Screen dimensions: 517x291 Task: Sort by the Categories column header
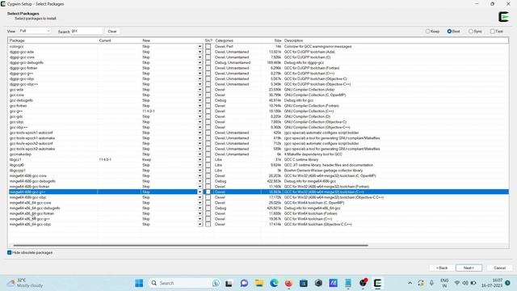(x=237, y=40)
